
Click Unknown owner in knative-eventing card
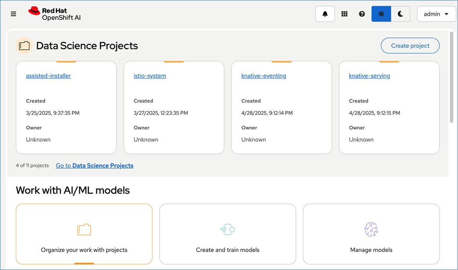point(253,140)
